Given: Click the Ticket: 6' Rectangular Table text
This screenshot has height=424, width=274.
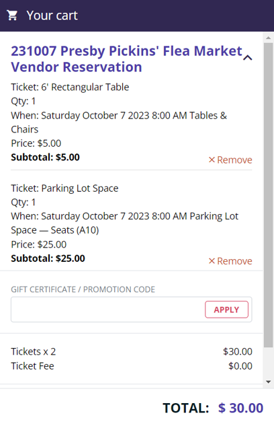Looking at the screenshot, I should click(x=70, y=87).
